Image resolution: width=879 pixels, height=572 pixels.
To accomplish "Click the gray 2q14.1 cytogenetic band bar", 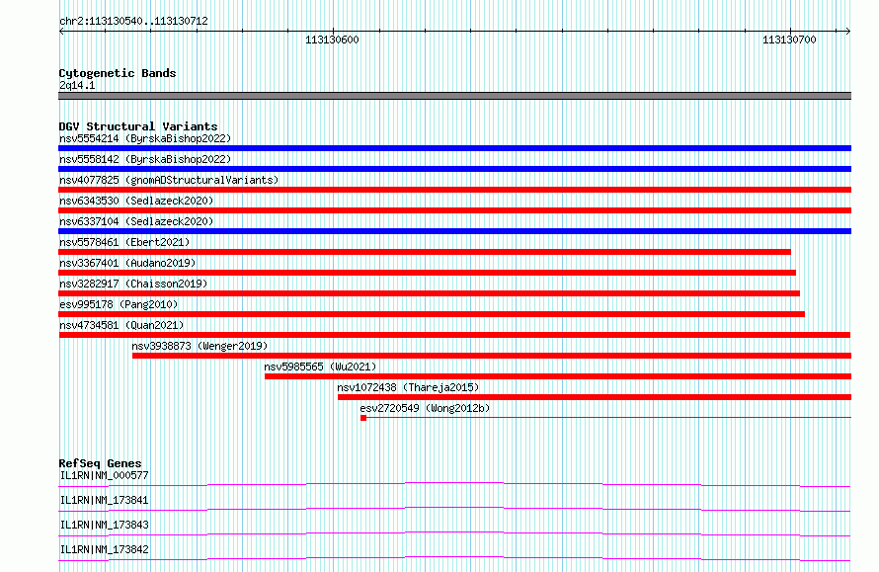I will [454, 96].
